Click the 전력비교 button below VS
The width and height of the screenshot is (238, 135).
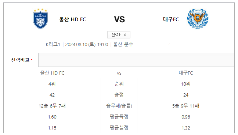tap(119, 35)
